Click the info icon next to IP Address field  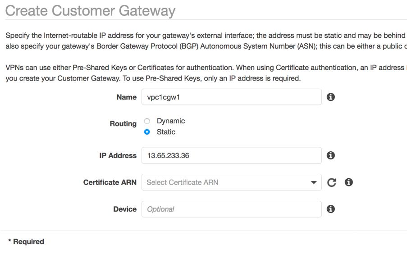[330, 155]
